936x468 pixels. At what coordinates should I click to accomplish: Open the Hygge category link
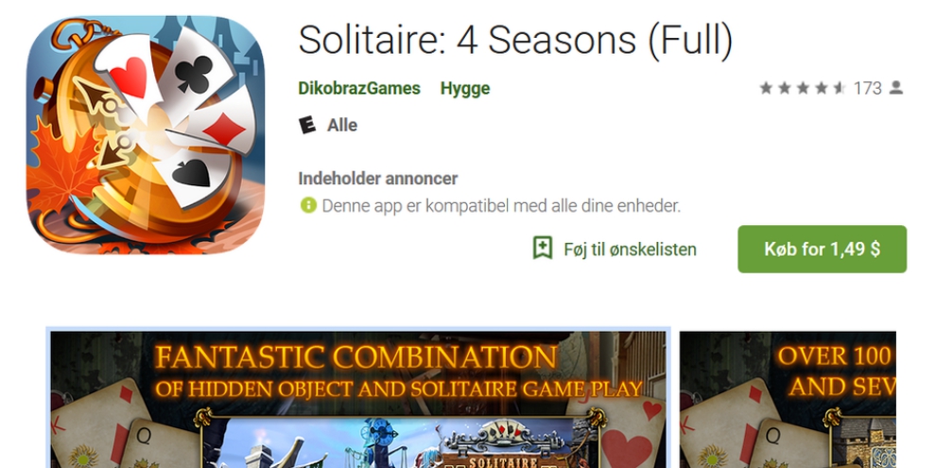pyautogui.click(x=465, y=88)
